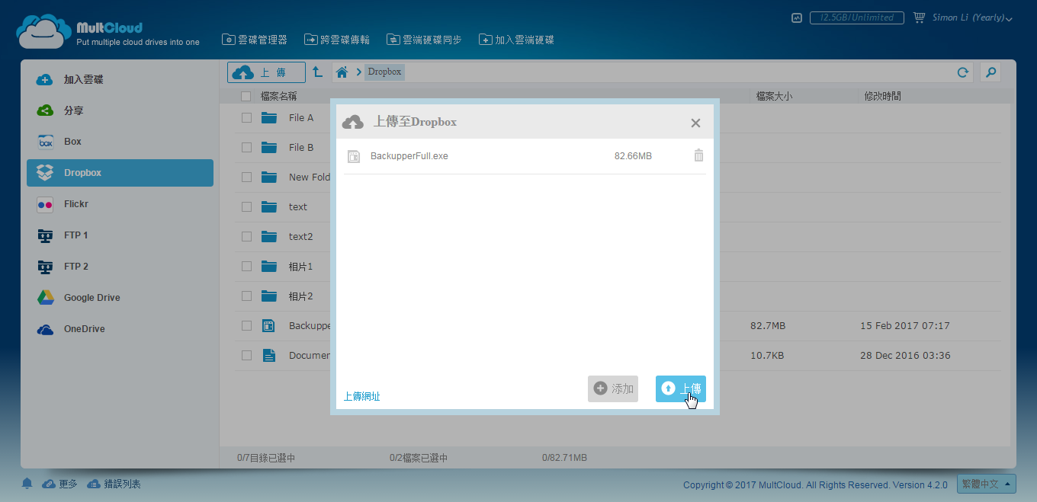1037x502 pixels.
Task: Open 更多 more options at bottom
Action: pos(59,484)
